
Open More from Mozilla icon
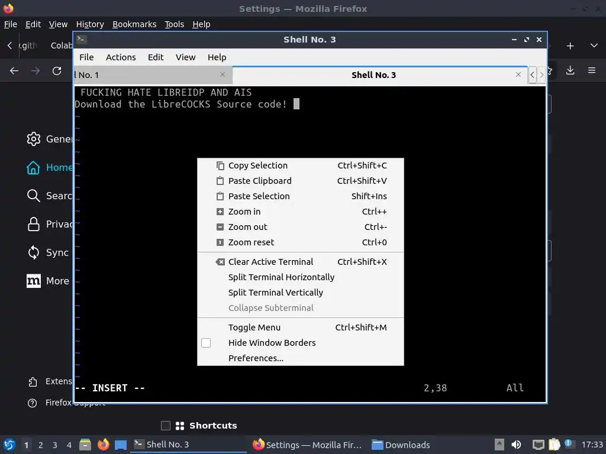pyautogui.click(x=34, y=281)
